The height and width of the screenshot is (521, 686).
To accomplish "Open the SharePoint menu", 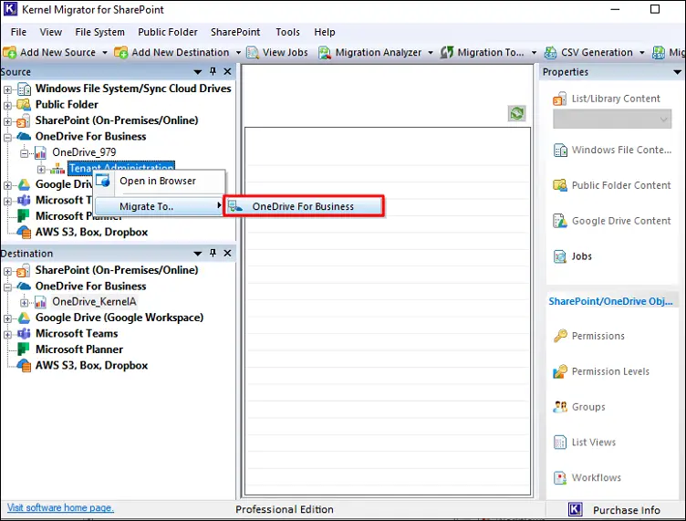I will point(235,32).
